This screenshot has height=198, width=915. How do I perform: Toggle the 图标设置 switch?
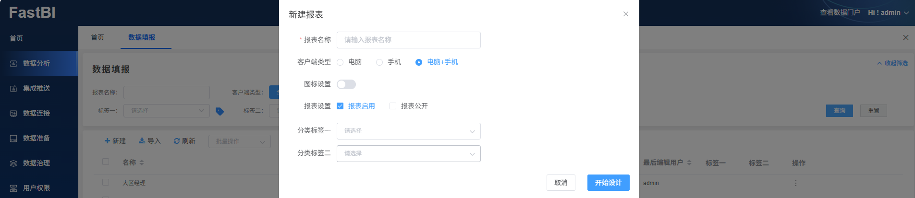pos(346,84)
